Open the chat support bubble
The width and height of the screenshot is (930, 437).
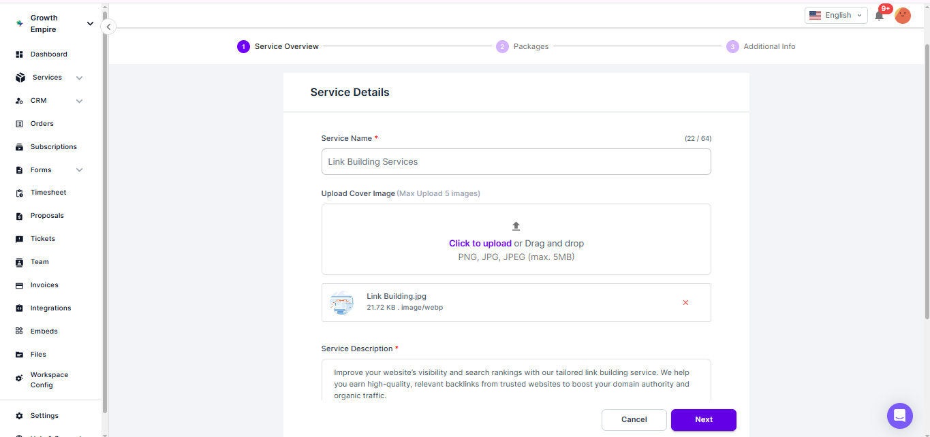pos(899,415)
